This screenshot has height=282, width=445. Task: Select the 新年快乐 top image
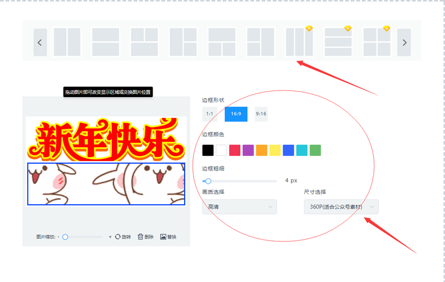click(106, 139)
